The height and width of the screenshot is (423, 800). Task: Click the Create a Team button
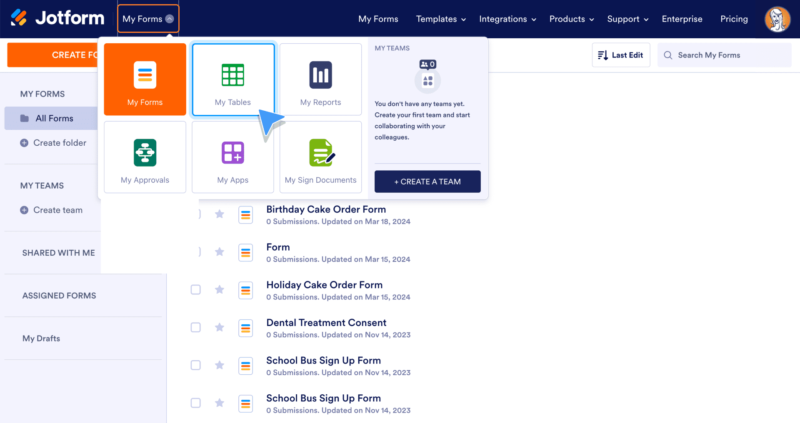coord(427,182)
